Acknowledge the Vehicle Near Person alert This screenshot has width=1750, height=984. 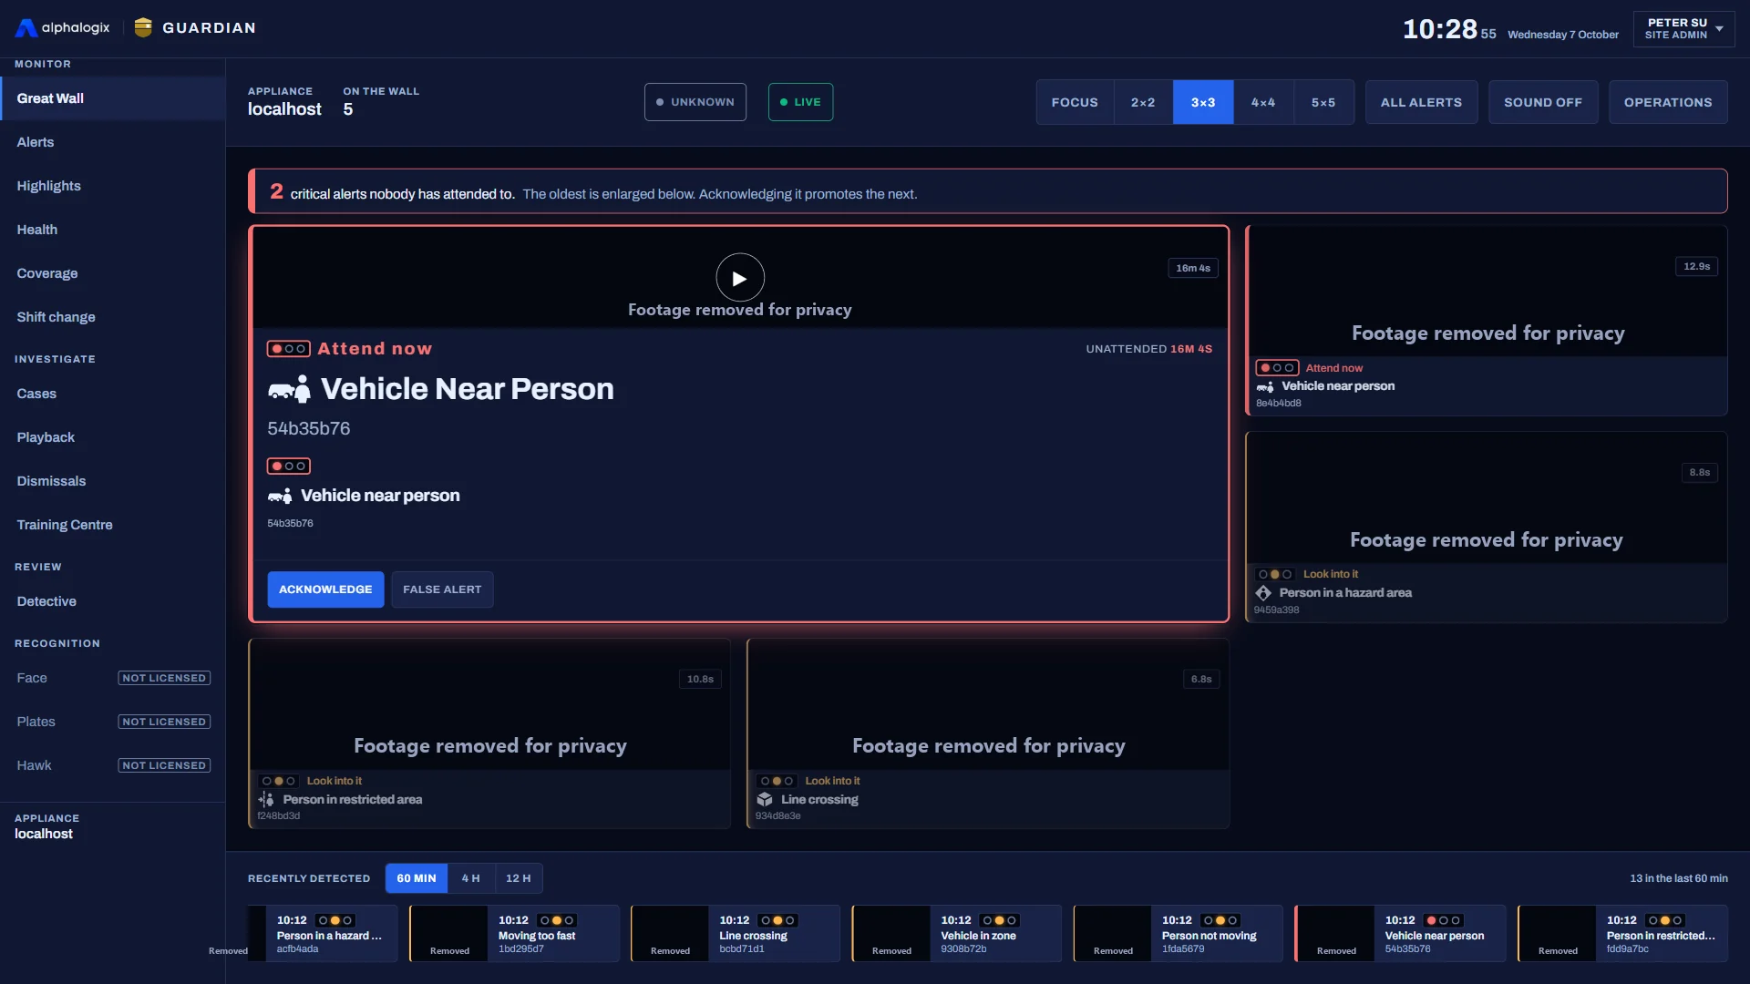pos(325,589)
